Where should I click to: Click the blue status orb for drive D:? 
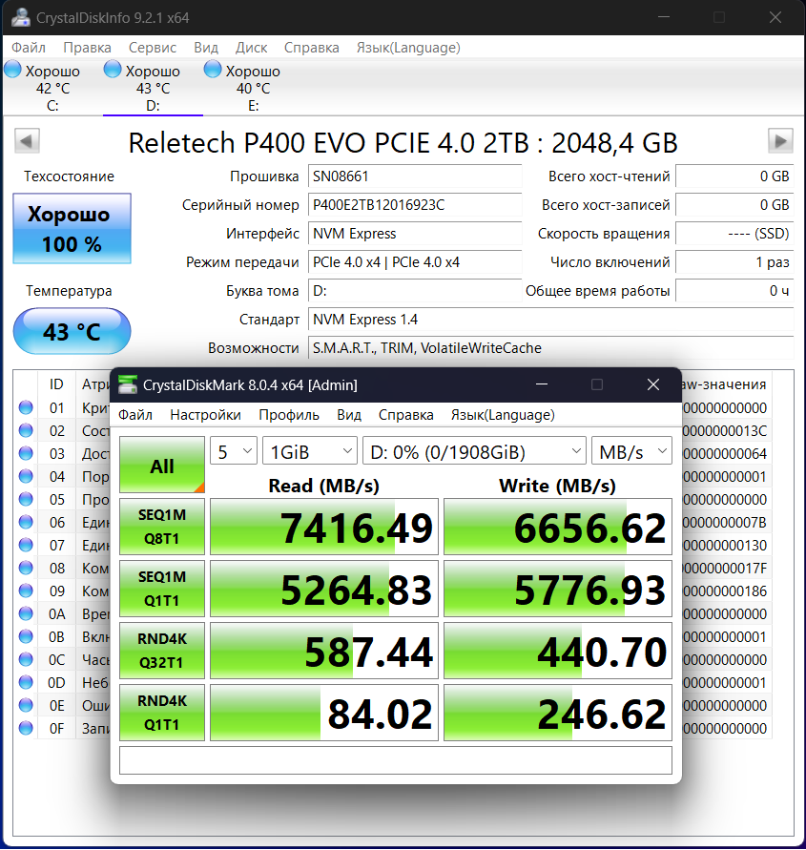point(113,70)
